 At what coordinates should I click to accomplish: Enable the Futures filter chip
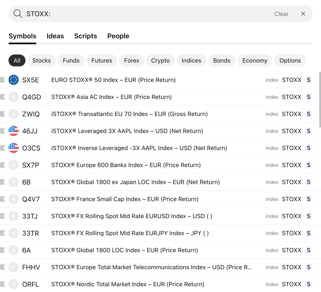coord(102,61)
